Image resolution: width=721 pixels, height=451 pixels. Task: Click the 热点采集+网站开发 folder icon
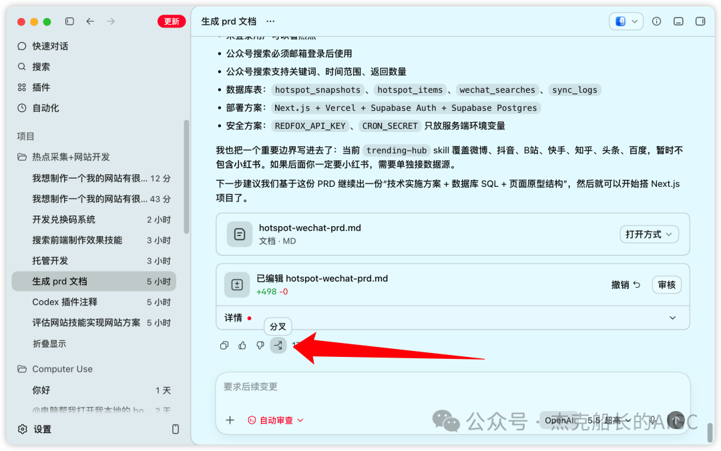(22, 157)
